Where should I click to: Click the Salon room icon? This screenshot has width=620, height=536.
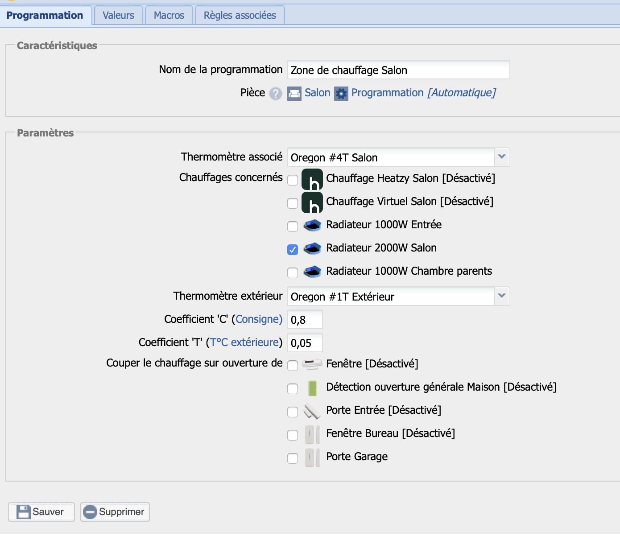click(294, 94)
